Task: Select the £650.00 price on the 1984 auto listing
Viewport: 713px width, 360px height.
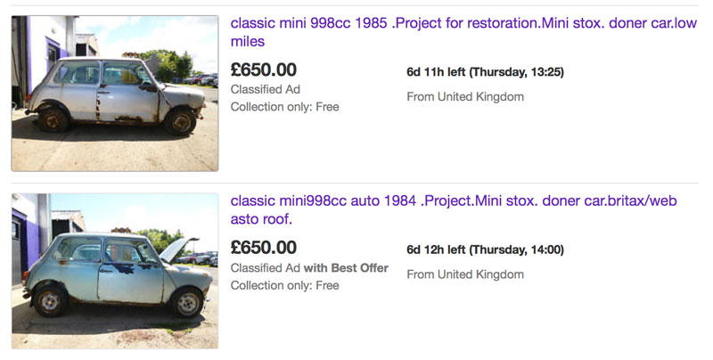Action: coord(263,247)
